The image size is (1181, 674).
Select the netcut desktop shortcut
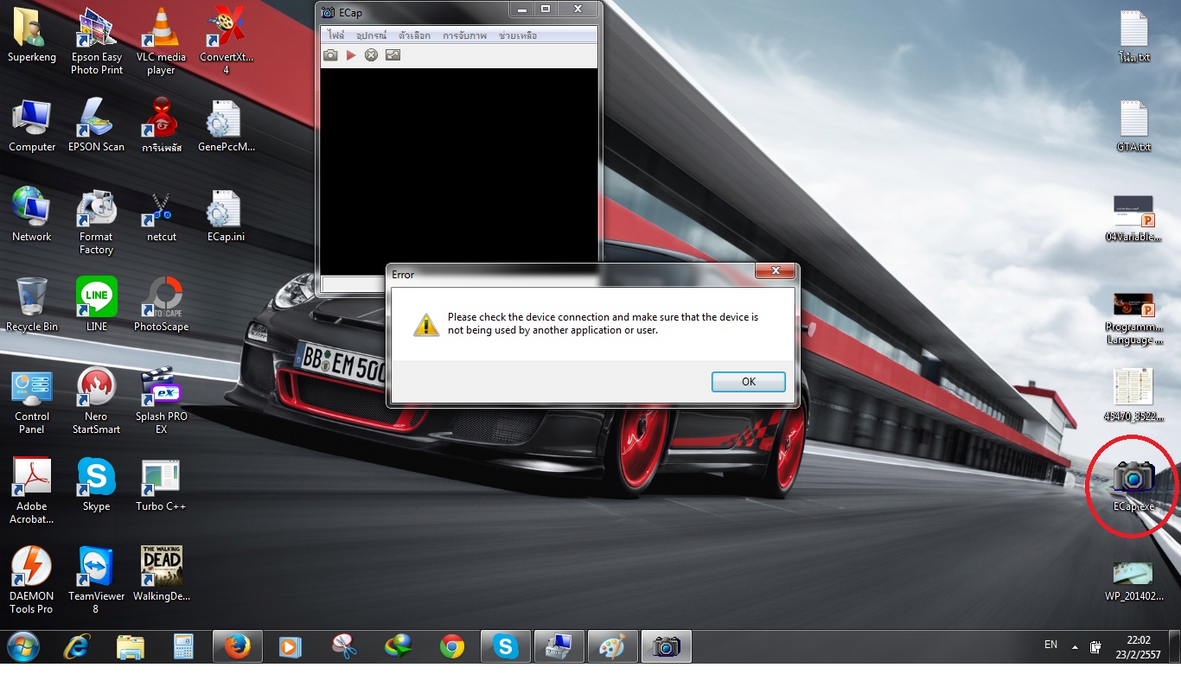point(161,215)
